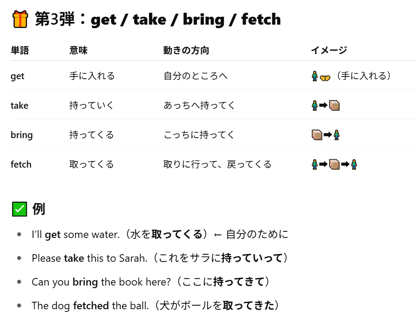
Task: Click the package emoji in fetch row
Action: tap(334, 165)
